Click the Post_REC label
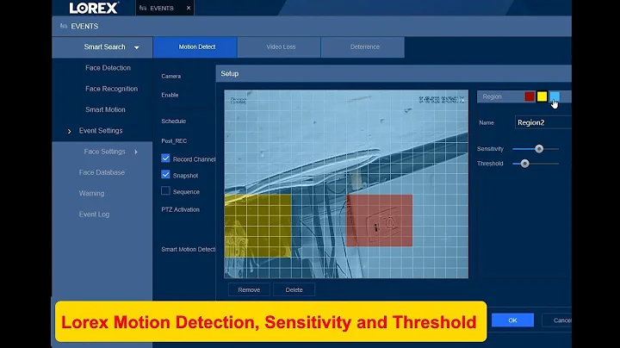620x348 pixels. point(174,141)
